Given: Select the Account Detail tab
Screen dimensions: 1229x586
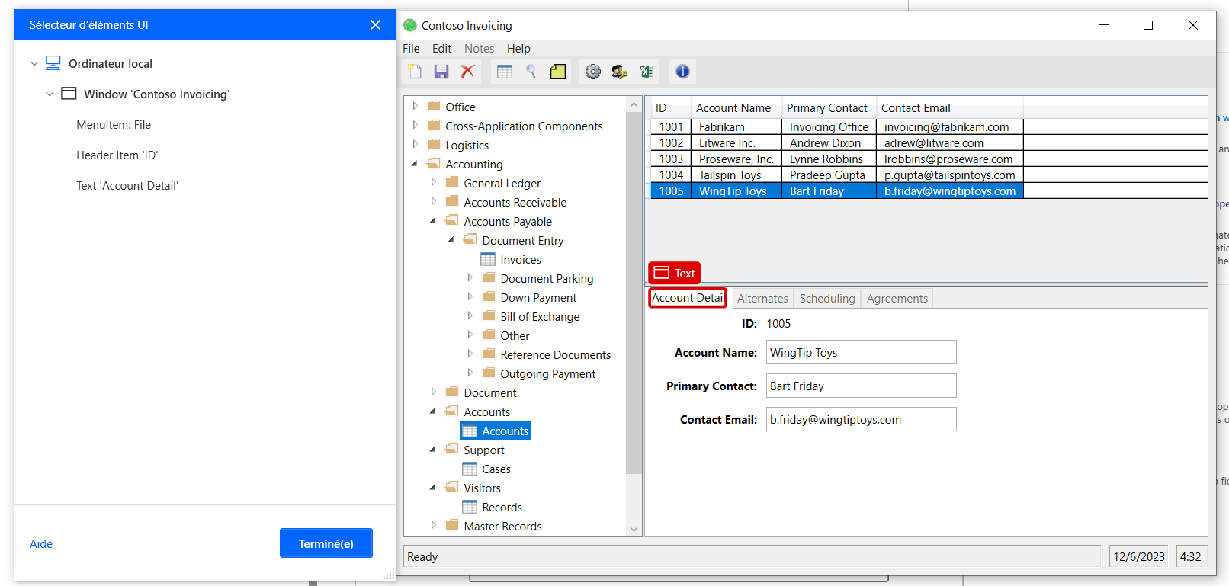Looking at the screenshot, I should [688, 298].
